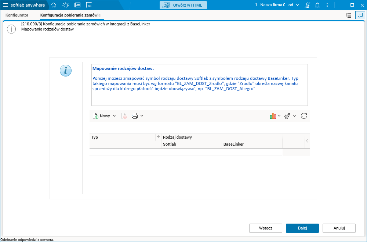Expand the side panel chevron at table edge

point(307,141)
